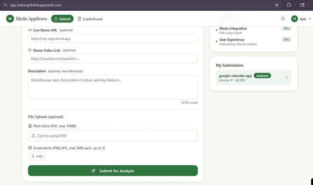The width and height of the screenshot is (313, 185).
Task: Click into the Description text area
Action: [x=113, y=87]
